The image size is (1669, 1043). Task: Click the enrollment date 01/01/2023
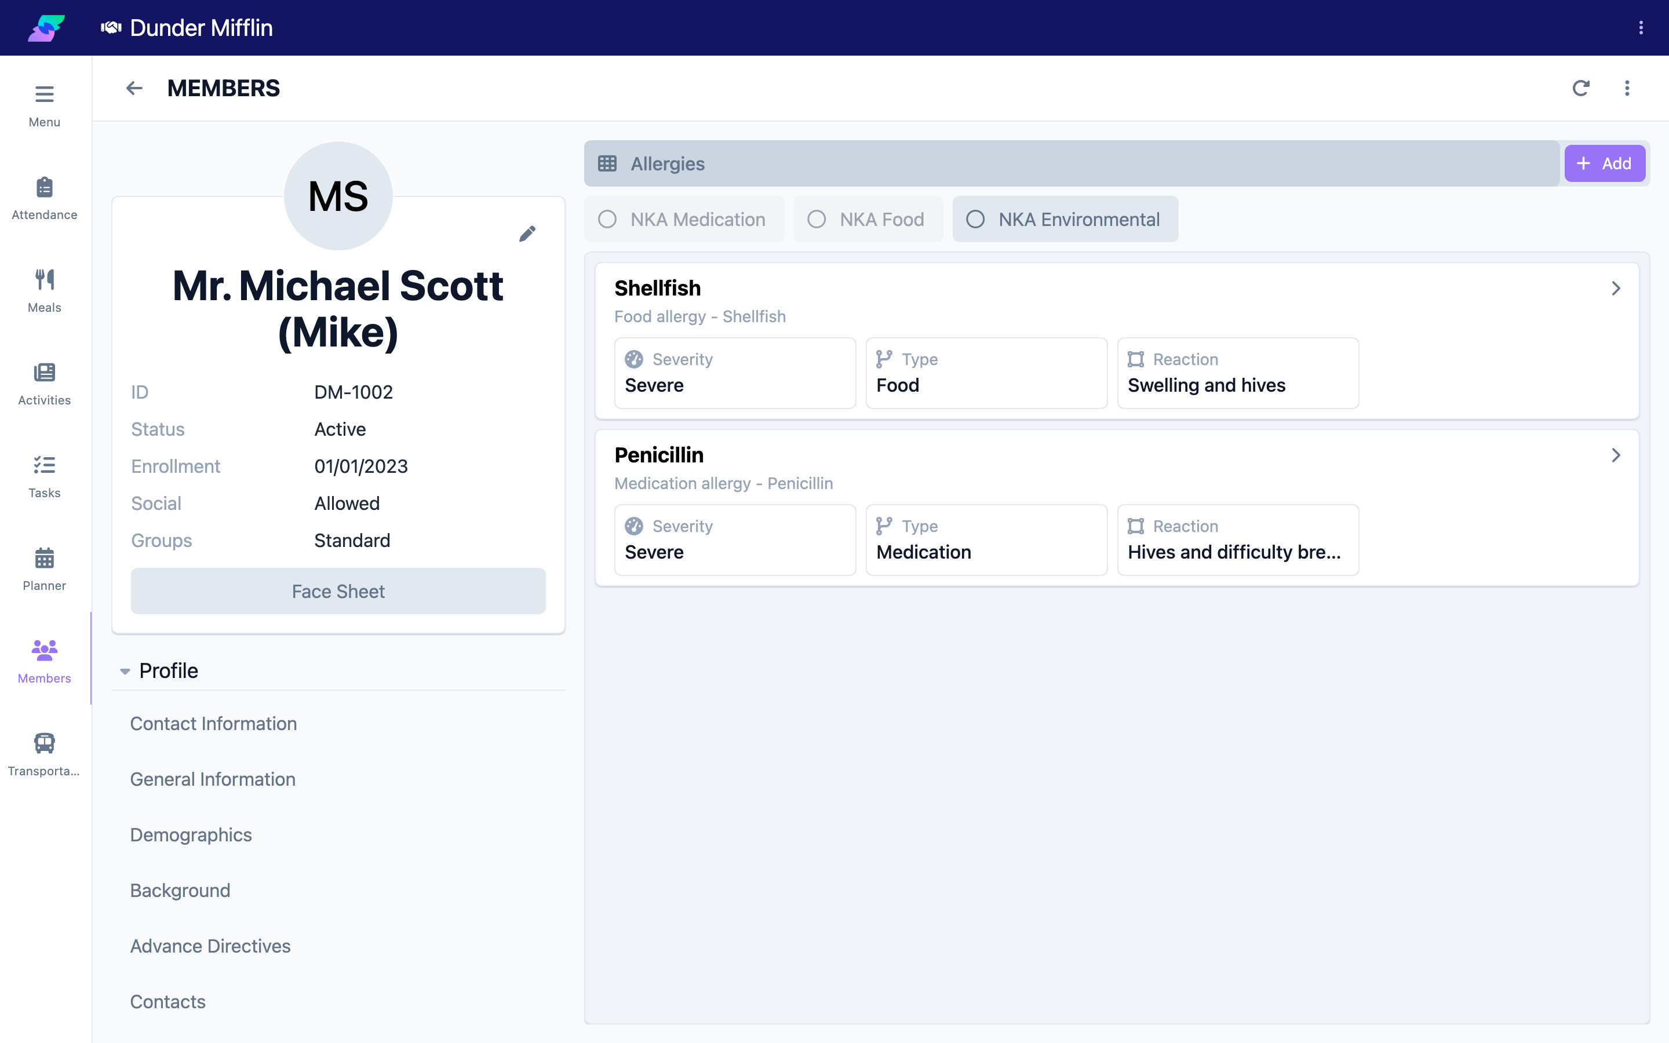360,467
